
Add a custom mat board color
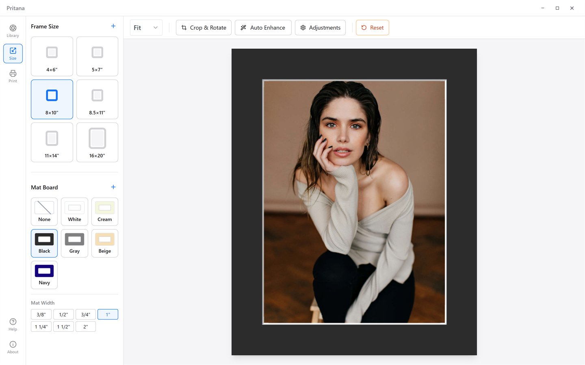113,187
